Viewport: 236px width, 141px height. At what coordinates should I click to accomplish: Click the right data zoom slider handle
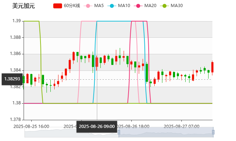[213, 132]
